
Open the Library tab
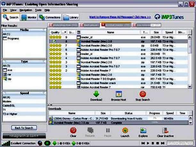pos(71,17)
